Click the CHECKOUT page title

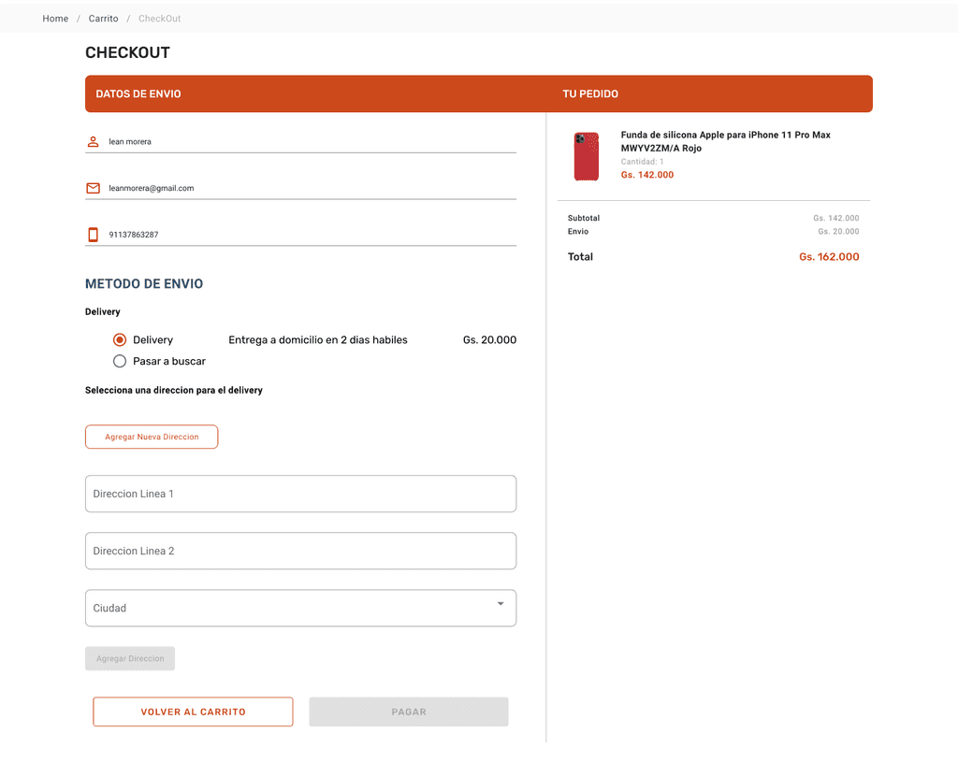tap(127, 53)
